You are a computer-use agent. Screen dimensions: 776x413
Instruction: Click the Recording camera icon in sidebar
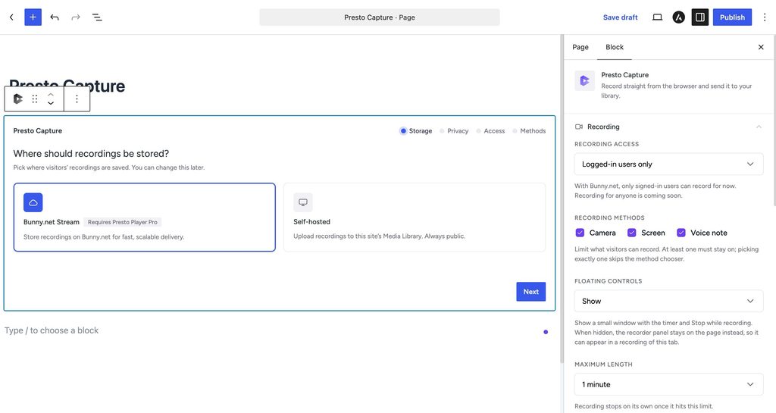click(x=578, y=127)
